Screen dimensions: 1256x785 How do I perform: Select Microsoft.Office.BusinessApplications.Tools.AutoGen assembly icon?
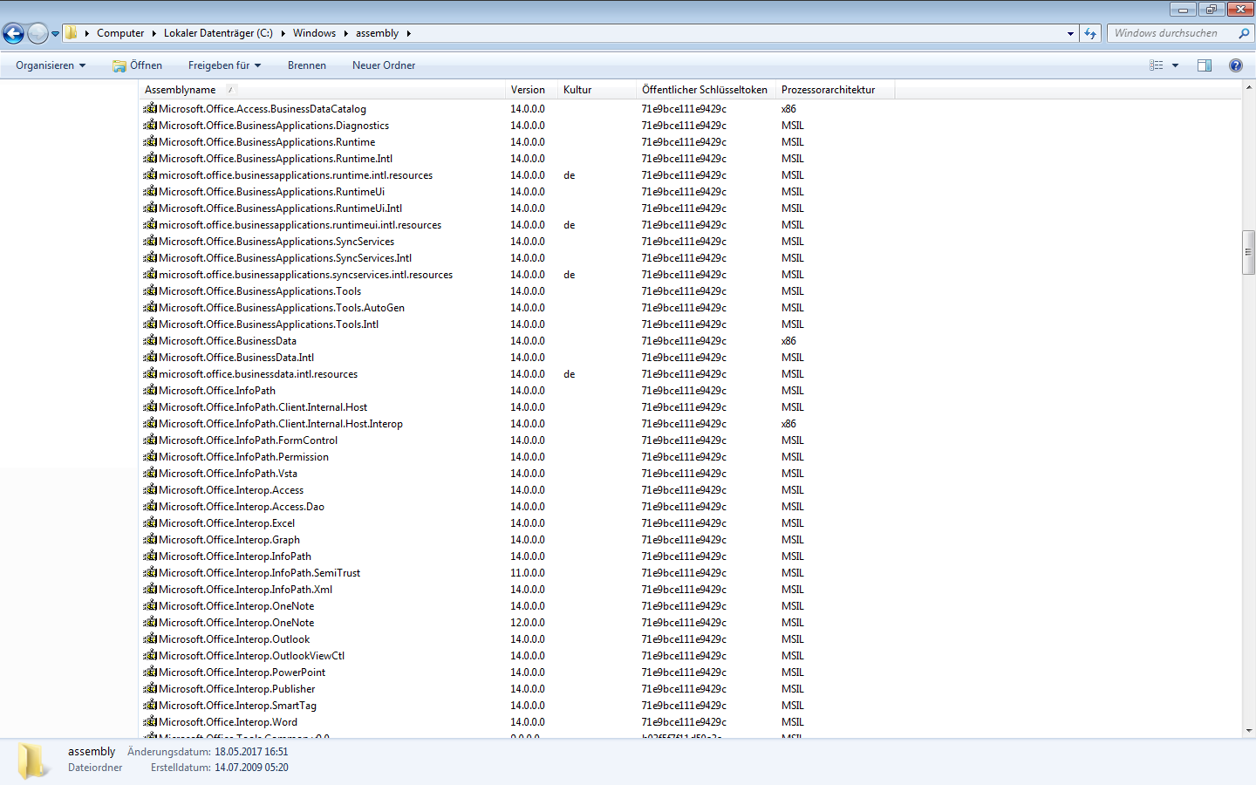pos(150,307)
